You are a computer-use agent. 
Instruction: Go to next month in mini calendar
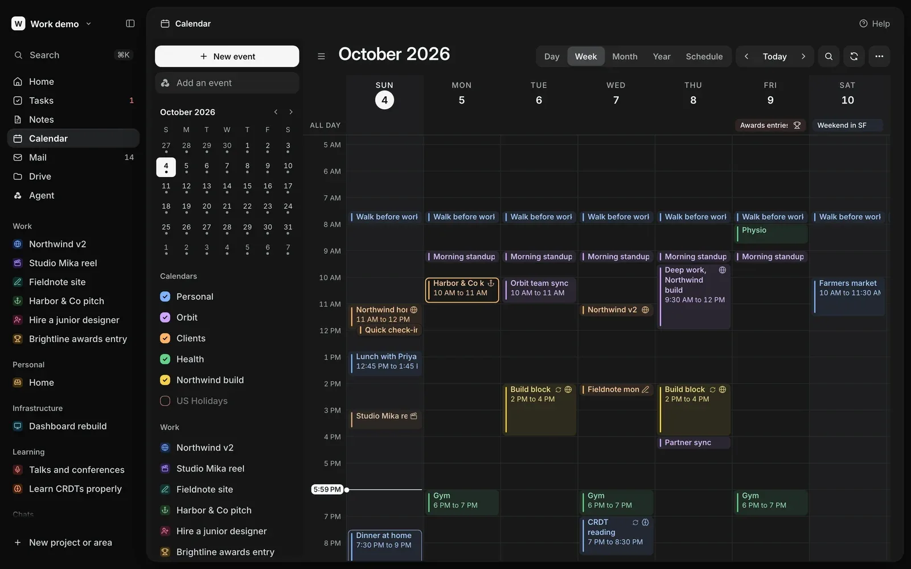coord(291,112)
